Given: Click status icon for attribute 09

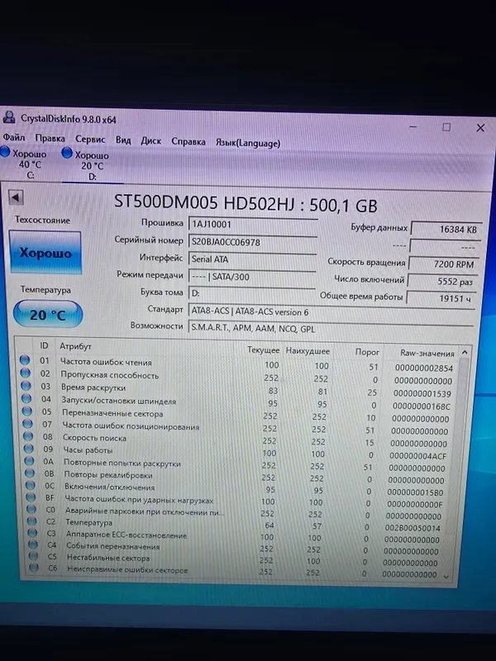Looking at the screenshot, I should point(29,448).
